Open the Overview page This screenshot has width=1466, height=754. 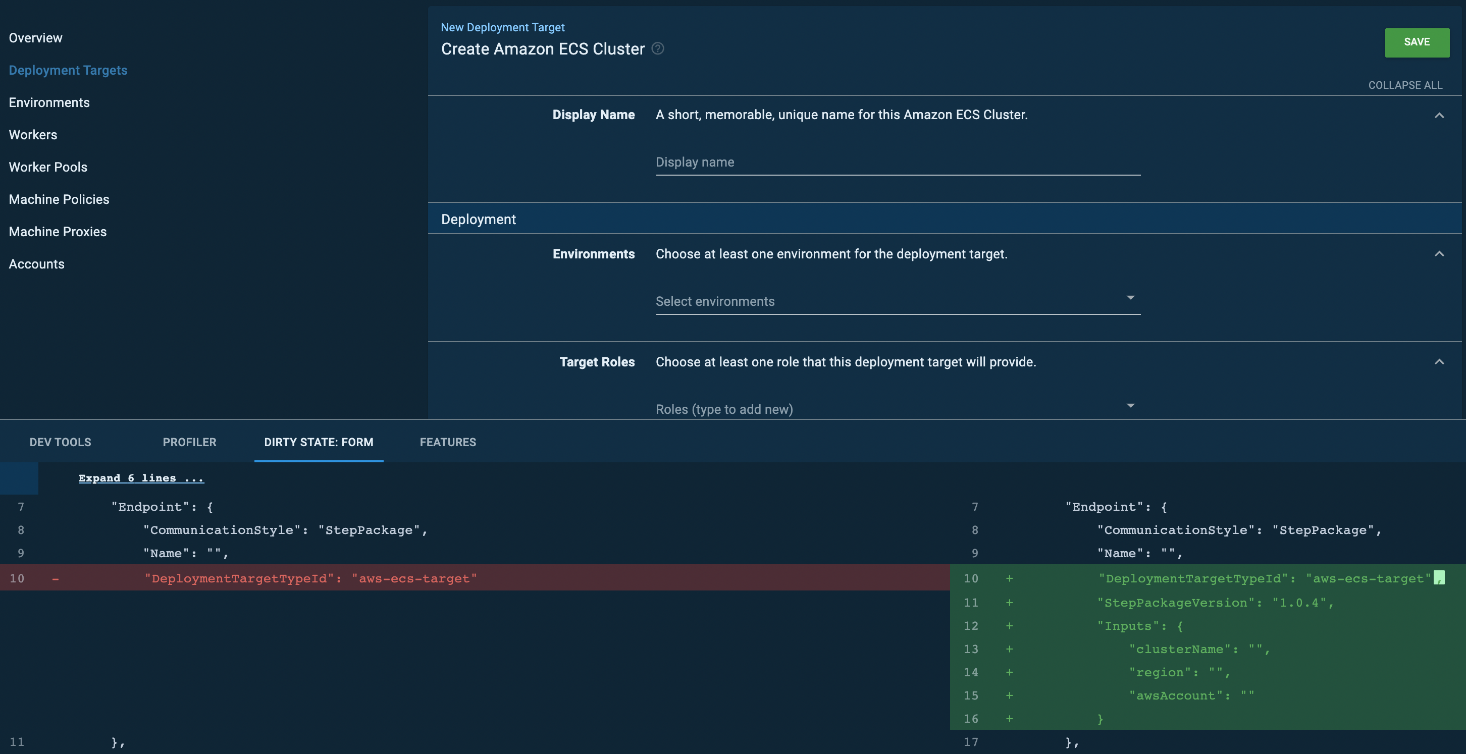35,37
